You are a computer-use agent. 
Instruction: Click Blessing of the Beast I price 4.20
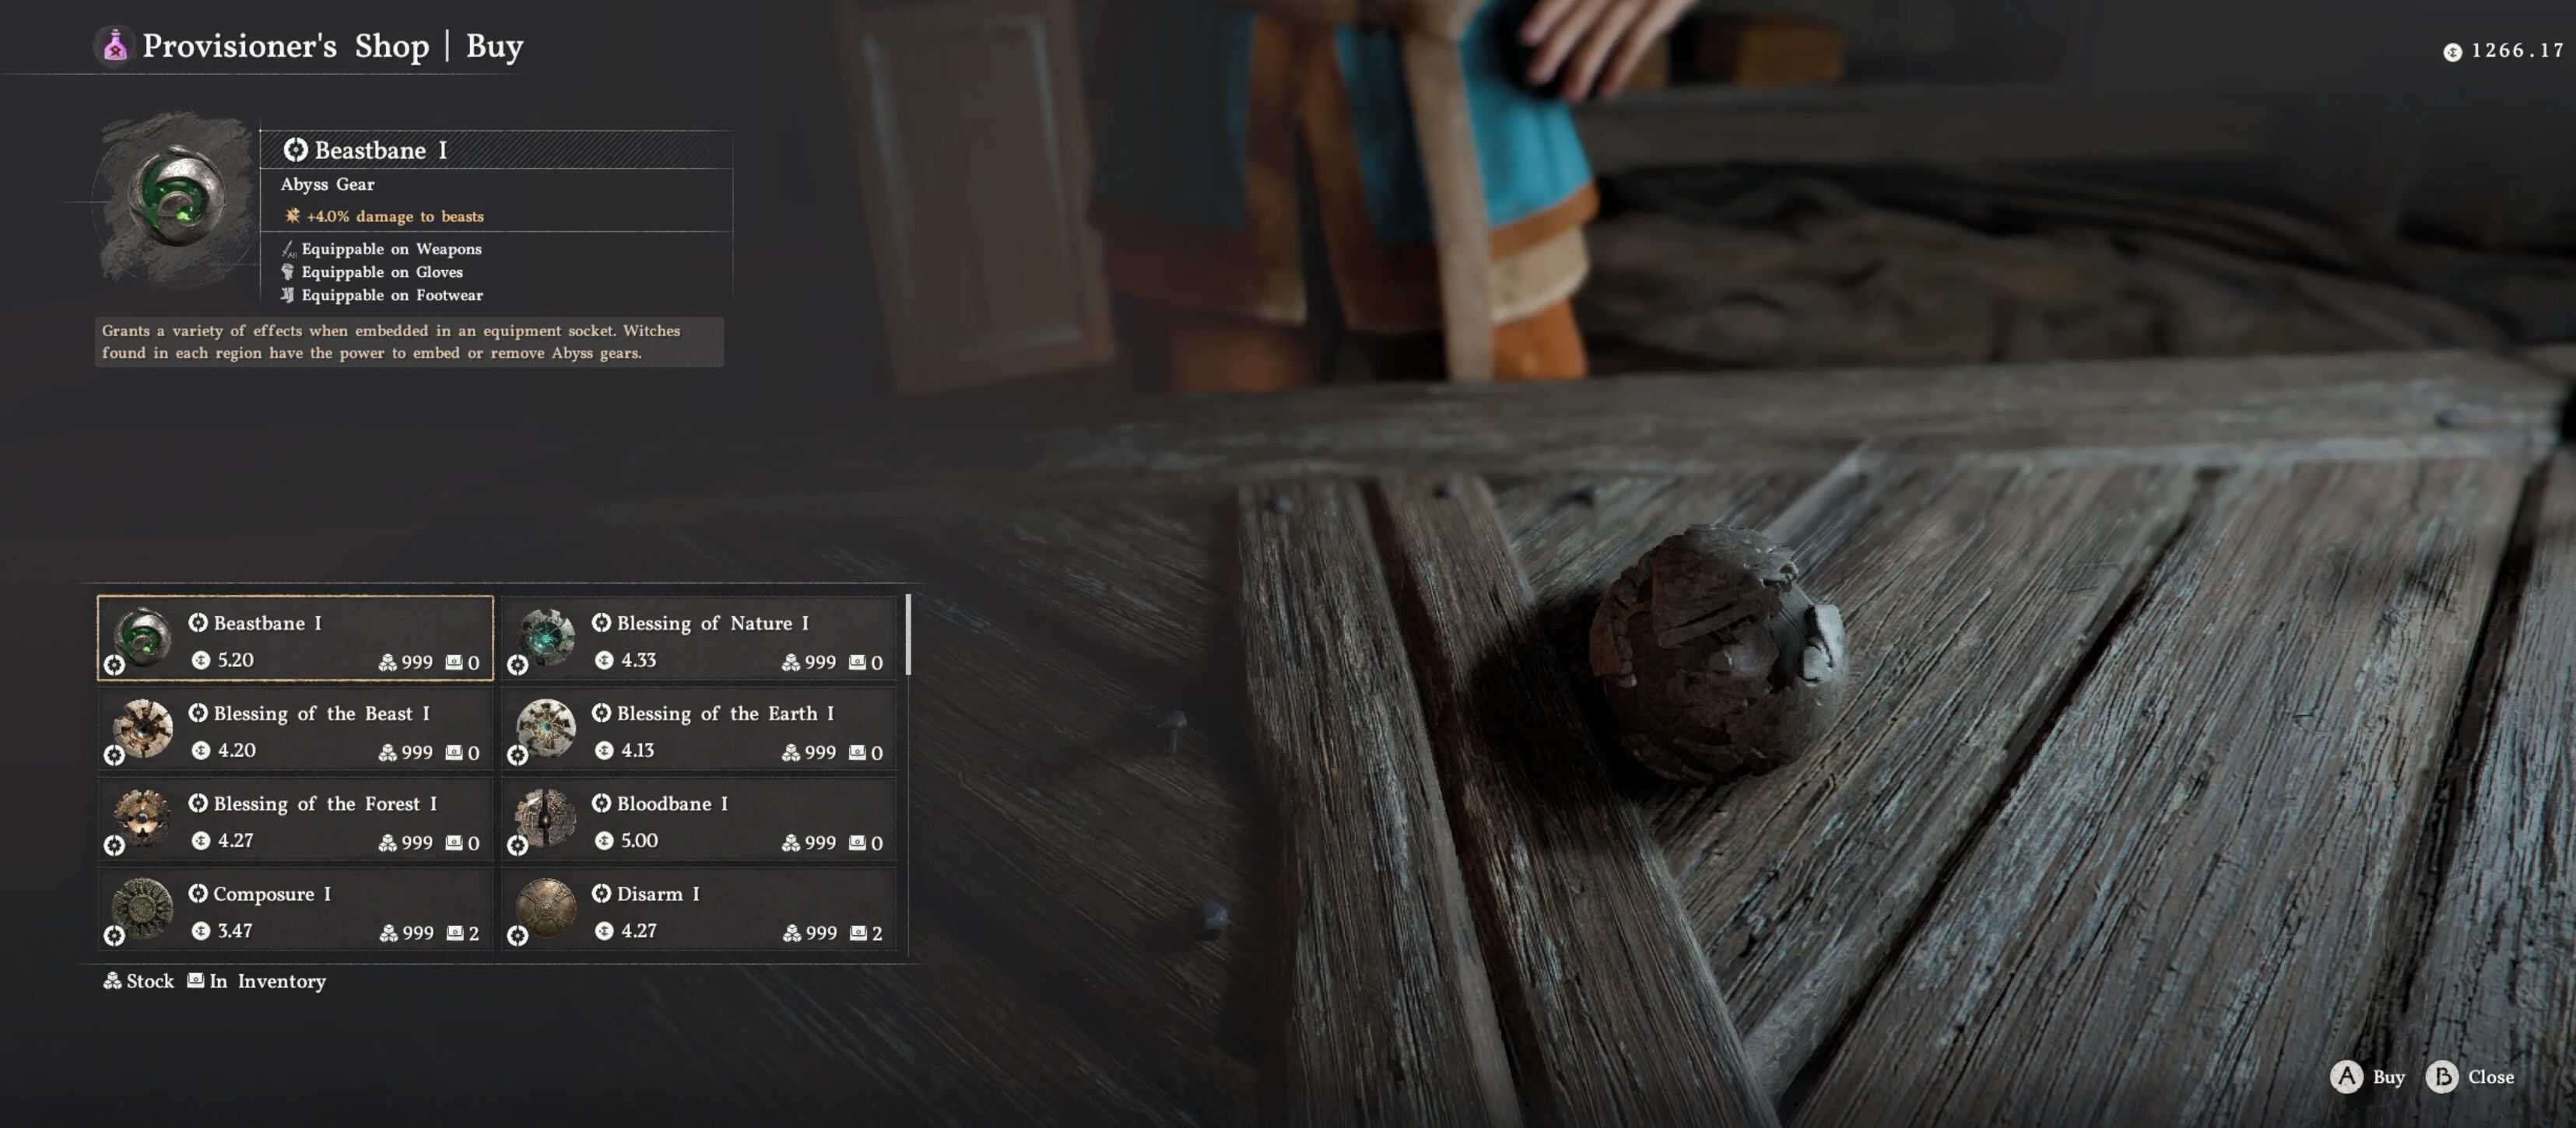pos(237,750)
